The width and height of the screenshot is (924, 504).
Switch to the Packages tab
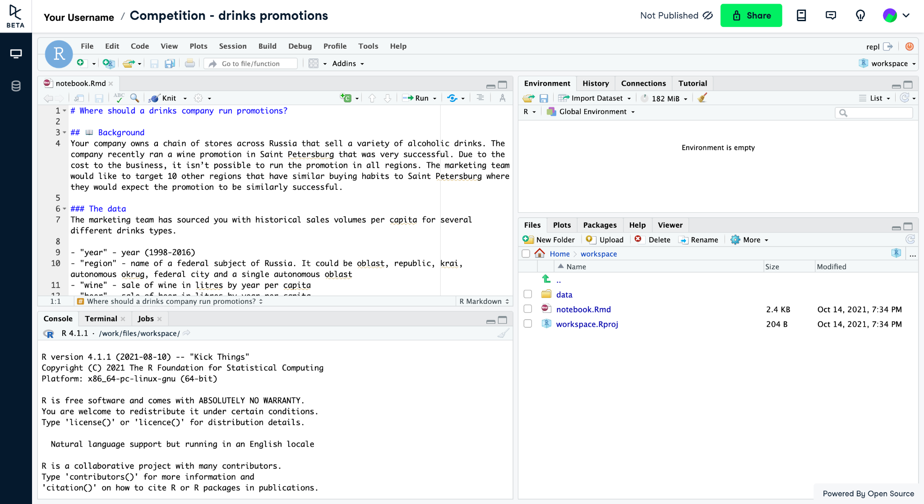600,225
